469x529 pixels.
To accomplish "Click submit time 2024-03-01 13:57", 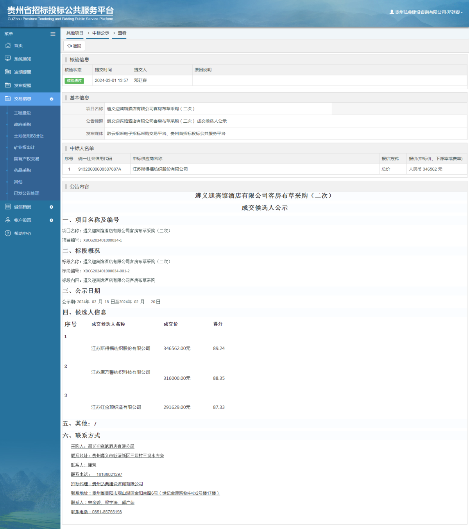I will [x=111, y=80].
